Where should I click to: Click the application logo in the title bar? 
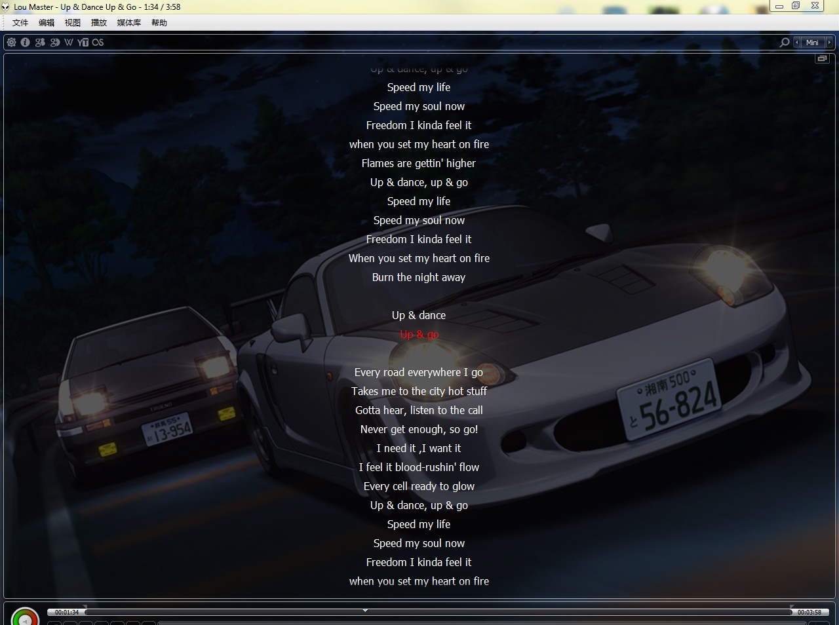6,7
